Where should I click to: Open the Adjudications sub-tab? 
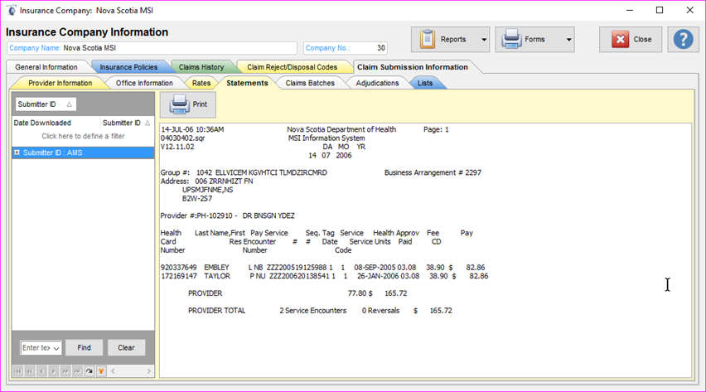point(377,83)
